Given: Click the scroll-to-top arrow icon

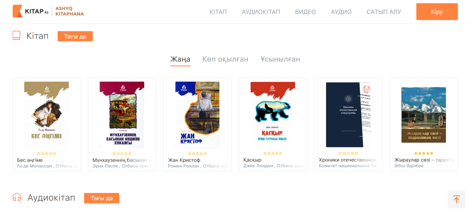Looking at the screenshot, I should (456, 199).
